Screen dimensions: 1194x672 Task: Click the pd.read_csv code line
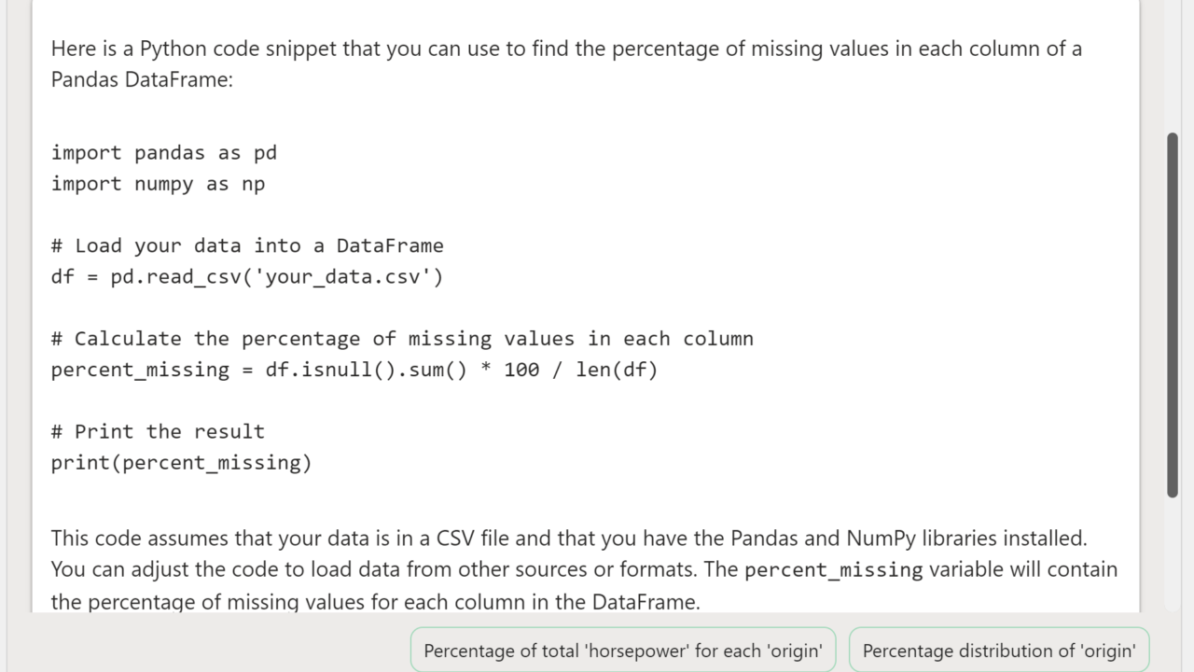[x=247, y=276]
